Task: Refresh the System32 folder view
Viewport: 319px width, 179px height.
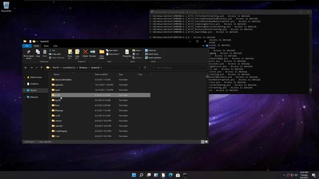Action: tap(145, 68)
